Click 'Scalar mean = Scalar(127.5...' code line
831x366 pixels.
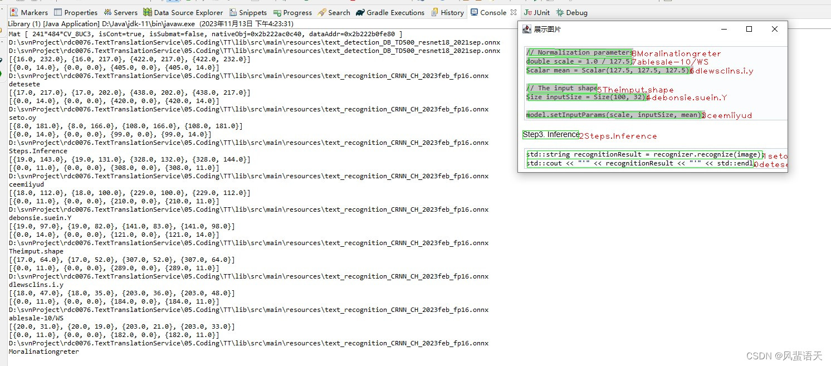click(x=608, y=70)
